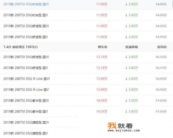Screen dimensions: 173x138
Task: Click ↓3.00万 discount for 280TSI R-Line 国VI
Action: (132, 79)
